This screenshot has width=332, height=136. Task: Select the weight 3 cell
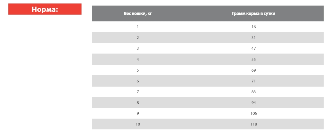point(138,48)
